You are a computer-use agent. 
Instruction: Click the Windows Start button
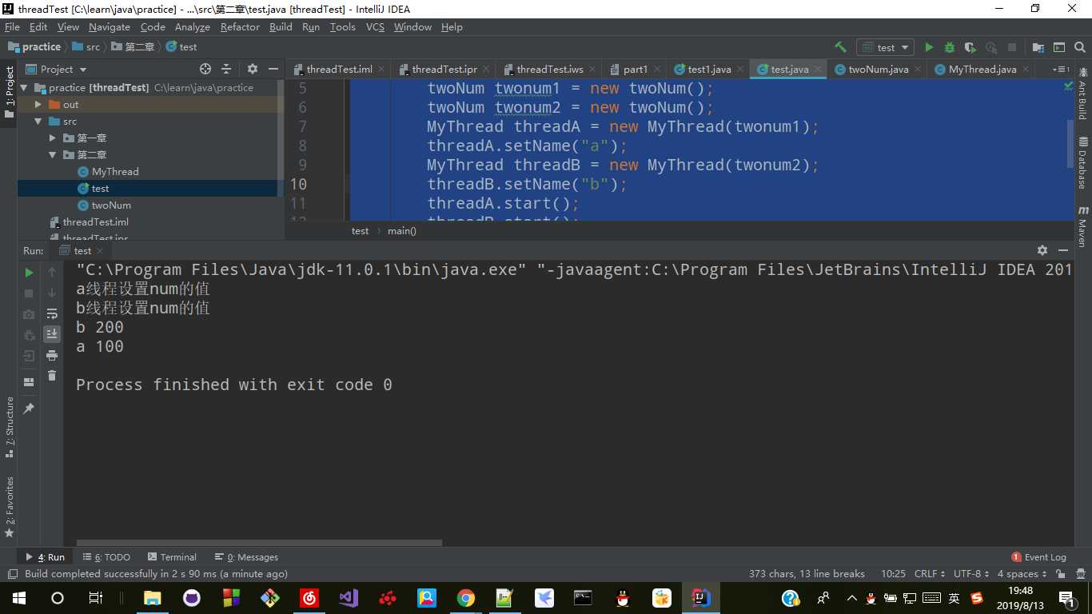click(x=18, y=597)
